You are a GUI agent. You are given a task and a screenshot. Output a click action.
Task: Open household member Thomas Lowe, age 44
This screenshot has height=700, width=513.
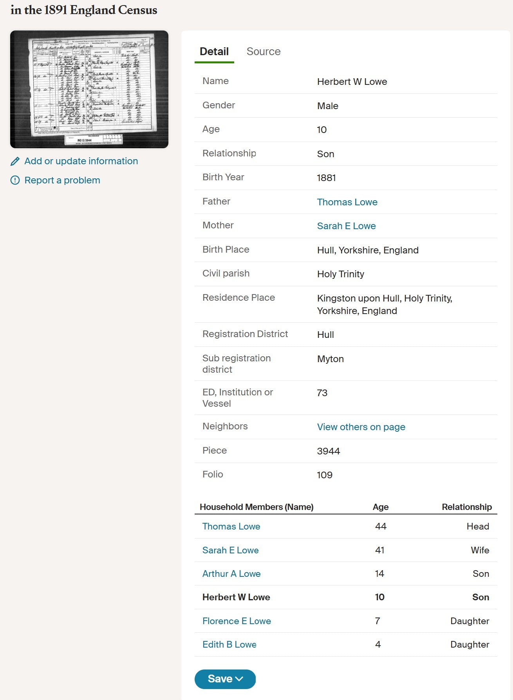(231, 526)
